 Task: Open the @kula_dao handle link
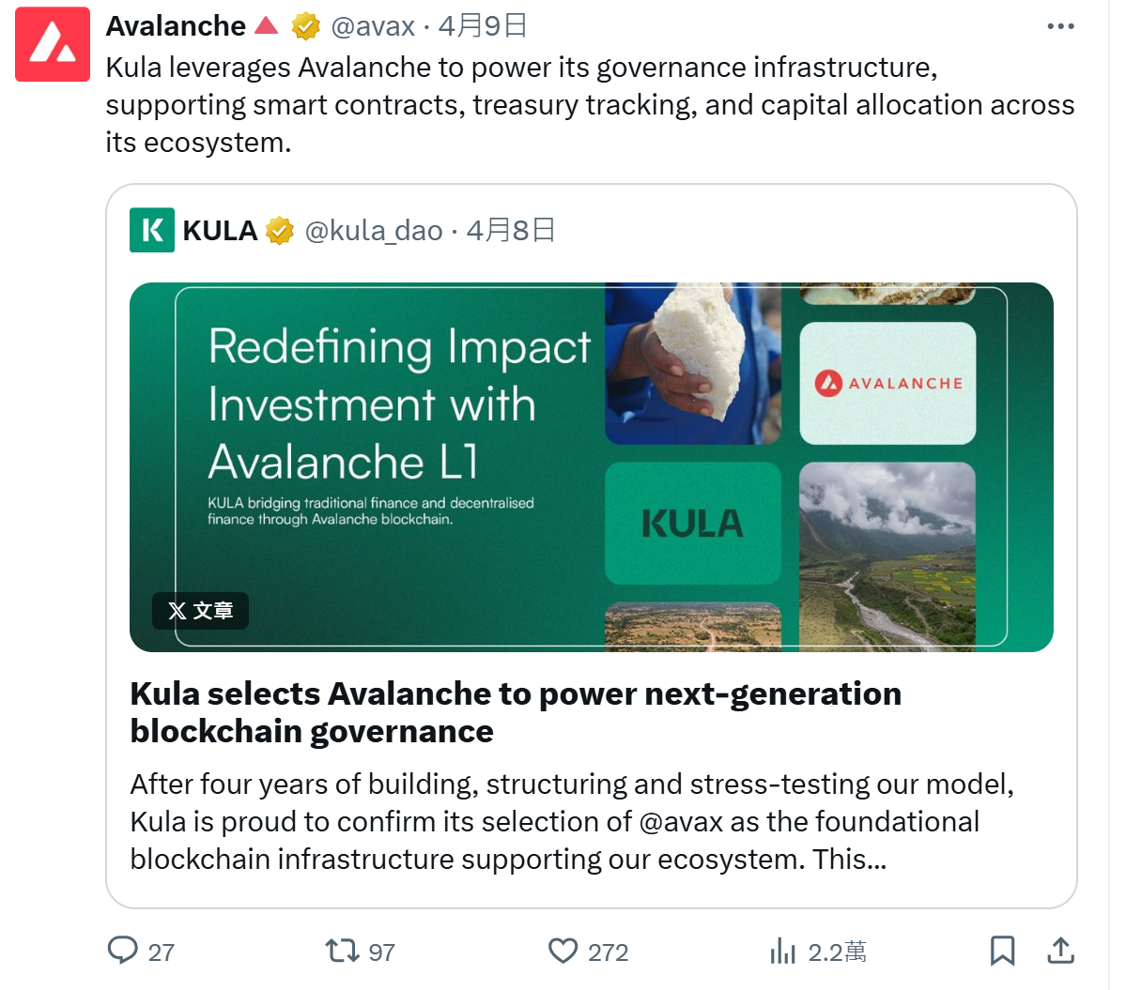[x=374, y=231]
